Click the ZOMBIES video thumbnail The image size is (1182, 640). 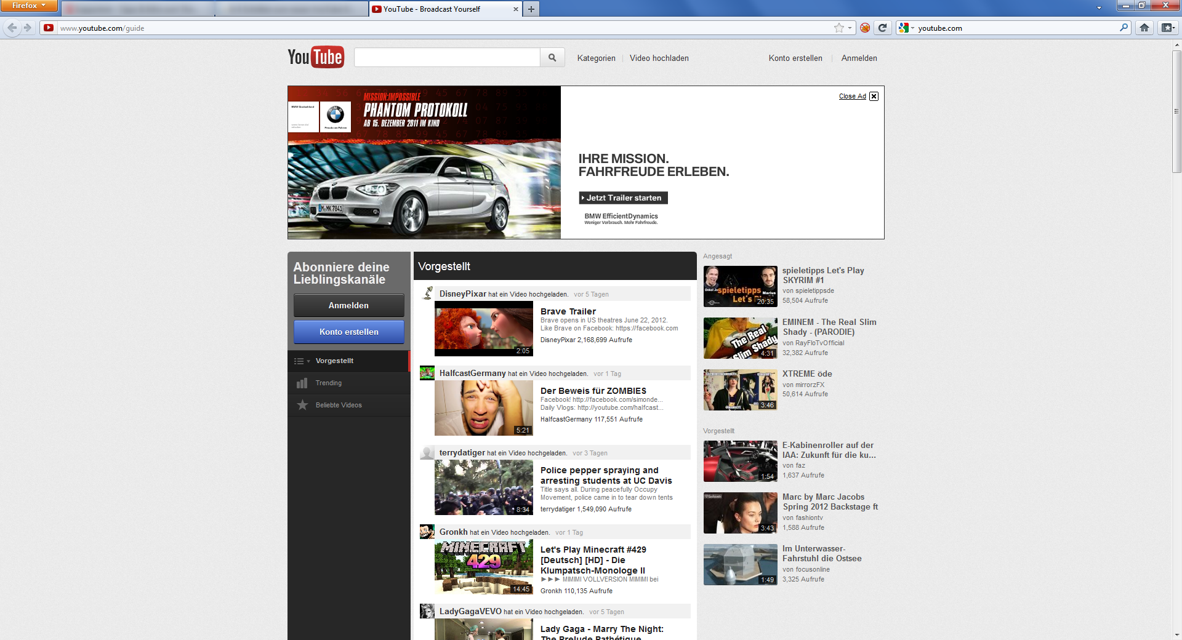(x=483, y=408)
